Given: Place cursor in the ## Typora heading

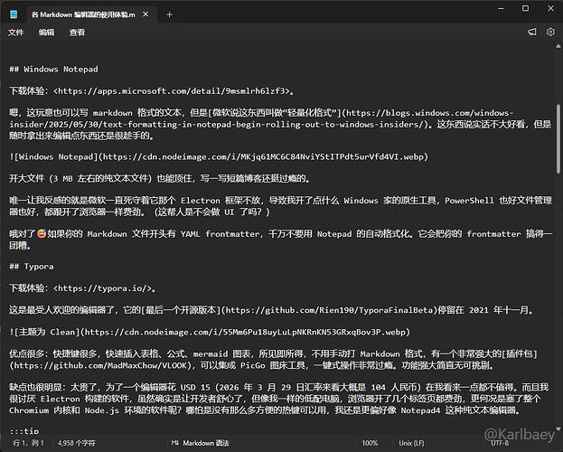Looking at the screenshot, I should 32,267.
